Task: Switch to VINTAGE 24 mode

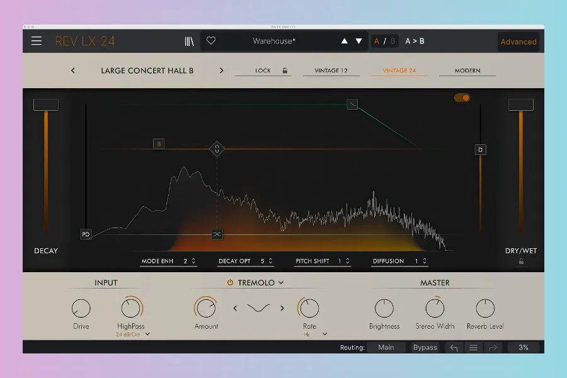Action: pos(399,71)
